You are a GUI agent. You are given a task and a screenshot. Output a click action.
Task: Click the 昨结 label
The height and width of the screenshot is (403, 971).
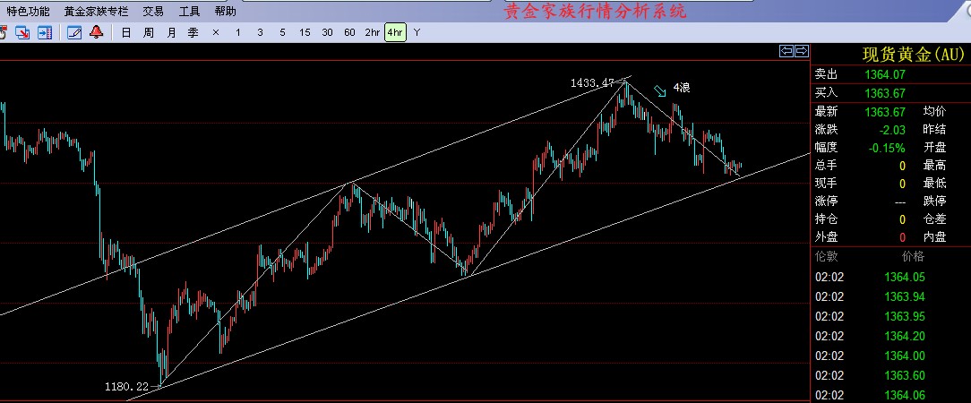coord(934,129)
